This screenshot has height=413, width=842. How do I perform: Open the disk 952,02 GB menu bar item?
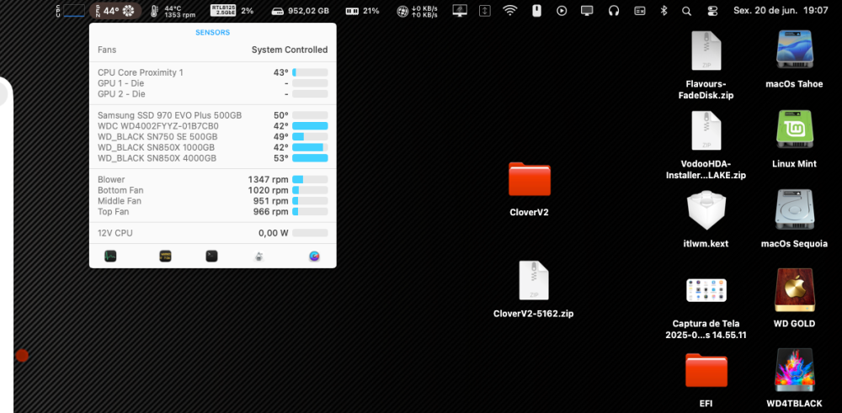click(301, 11)
